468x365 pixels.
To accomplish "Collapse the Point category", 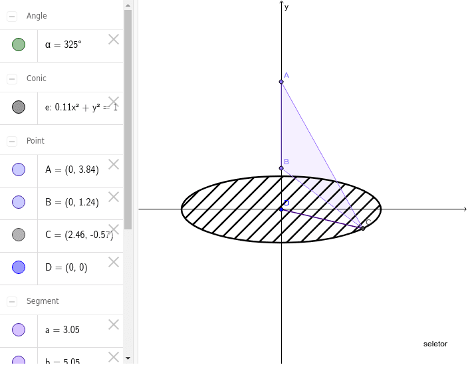I will (12, 142).
